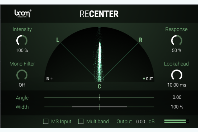
Task: Click the Angle value 0.00
Action: coord(177,97)
